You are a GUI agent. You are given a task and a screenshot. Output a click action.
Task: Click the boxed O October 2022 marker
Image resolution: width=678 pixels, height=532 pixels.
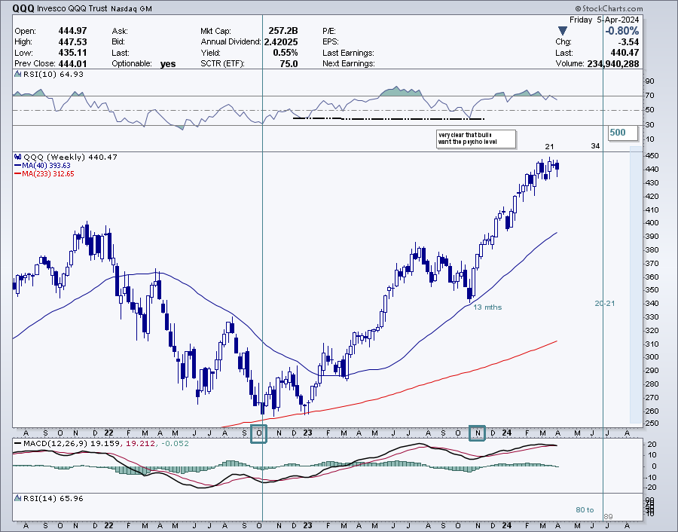click(258, 433)
